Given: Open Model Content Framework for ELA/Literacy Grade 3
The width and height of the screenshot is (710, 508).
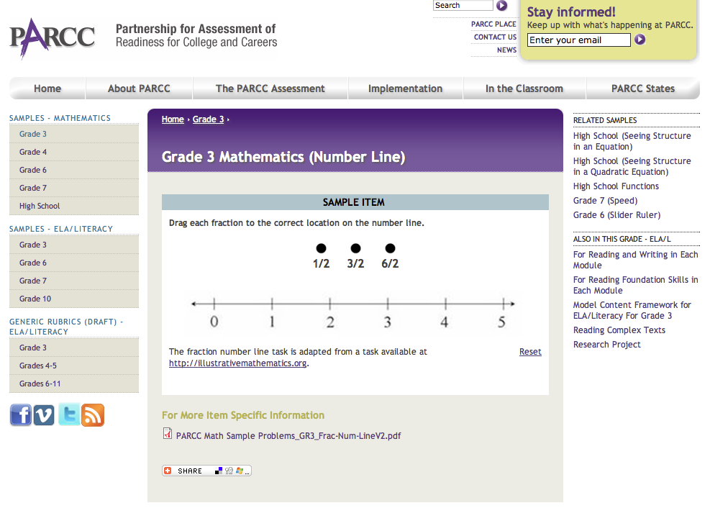Looking at the screenshot, I should click(632, 311).
